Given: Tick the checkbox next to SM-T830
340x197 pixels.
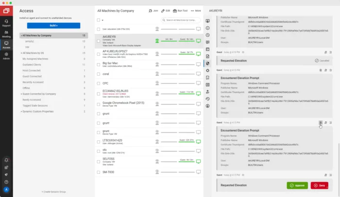Looking at the screenshot, I should click(99, 172).
